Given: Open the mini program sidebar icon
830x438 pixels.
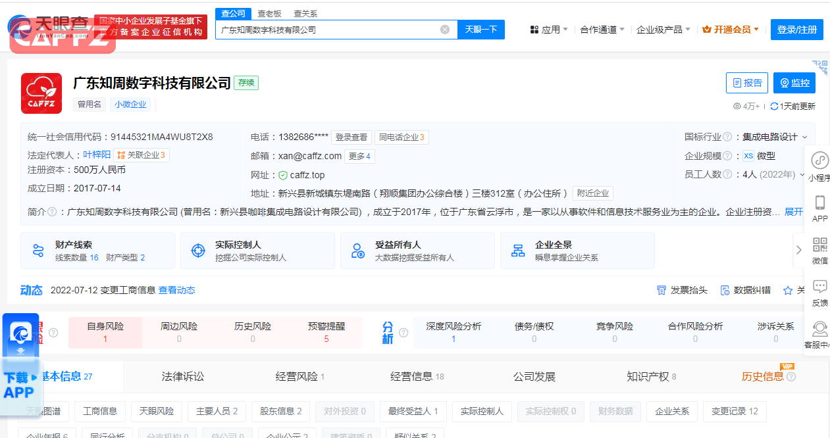Looking at the screenshot, I should (819, 160).
